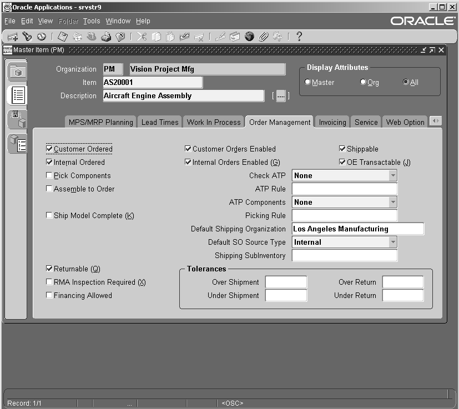Viewport: 459px width, 409px height.
Task: Click the Folder Tools toolbar icon
Action: click(278, 37)
